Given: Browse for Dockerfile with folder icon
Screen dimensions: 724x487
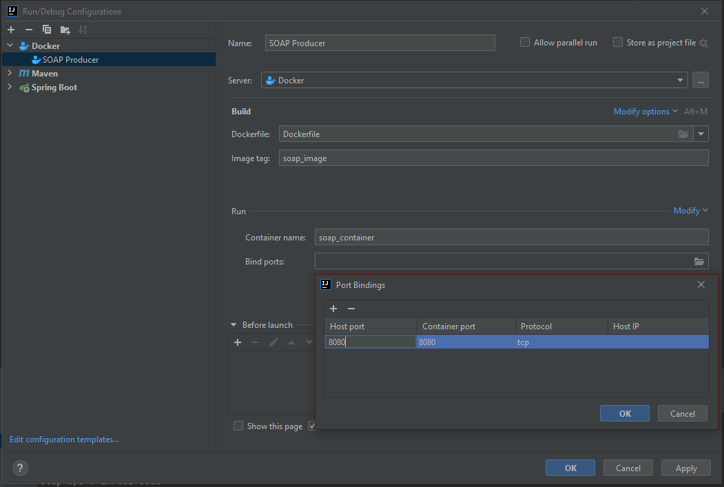Looking at the screenshot, I should pyautogui.click(x=683, y=134).
